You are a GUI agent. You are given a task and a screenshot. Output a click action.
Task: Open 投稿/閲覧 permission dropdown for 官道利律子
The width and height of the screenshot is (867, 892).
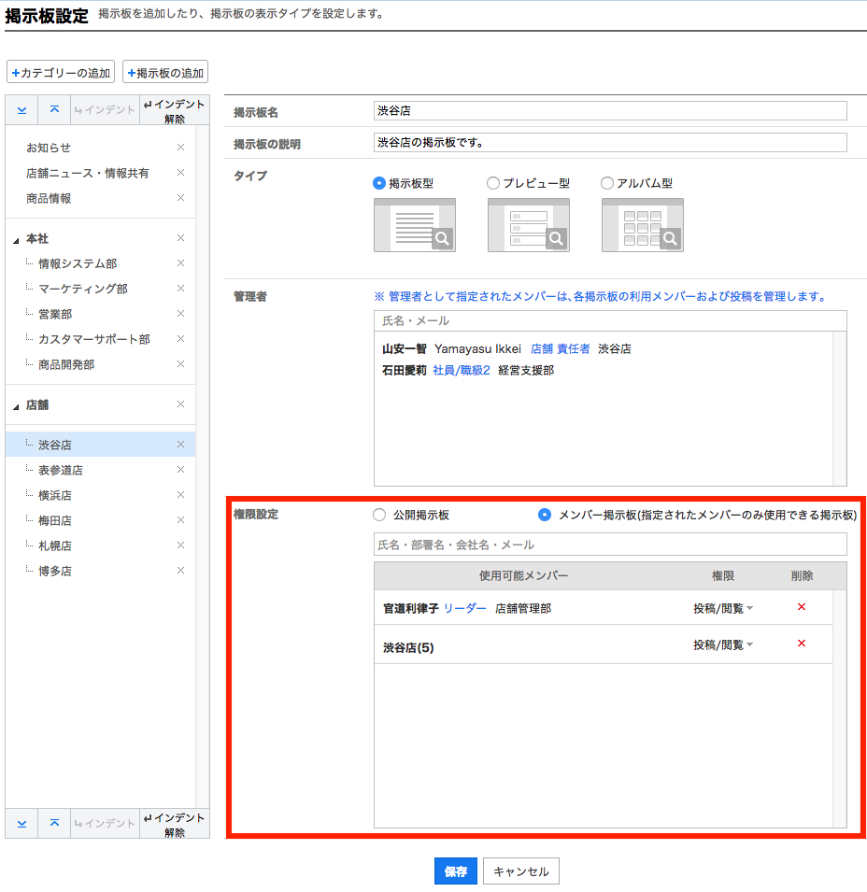tap(722, 609)
